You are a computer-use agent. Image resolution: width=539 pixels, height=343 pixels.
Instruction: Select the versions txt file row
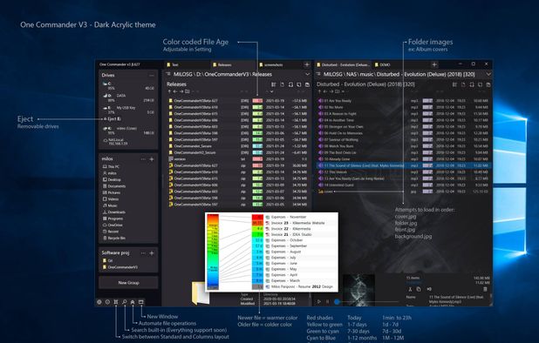237,159
